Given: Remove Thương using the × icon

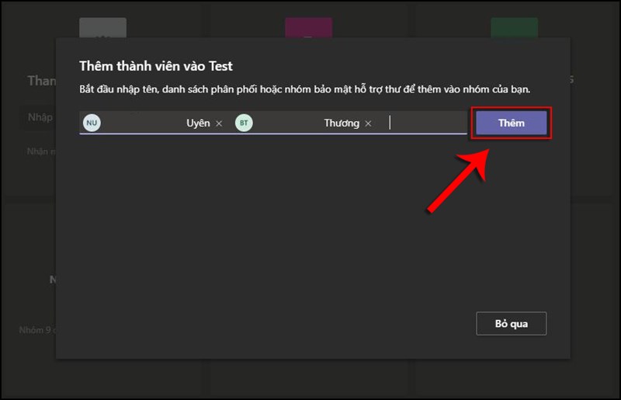Looking at the screenshot, I should point(369,123).
